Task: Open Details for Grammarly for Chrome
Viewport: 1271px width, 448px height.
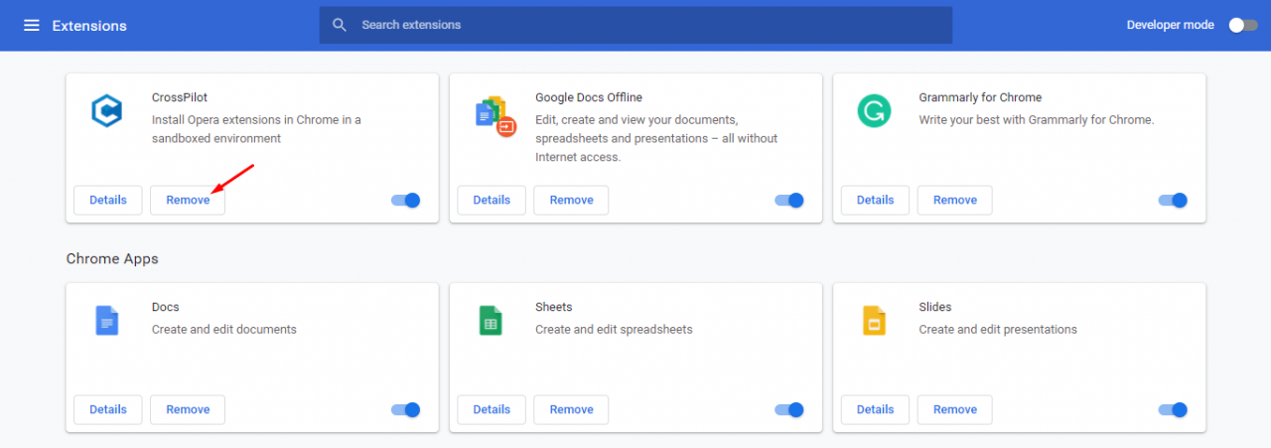Action: click(875, 201)
